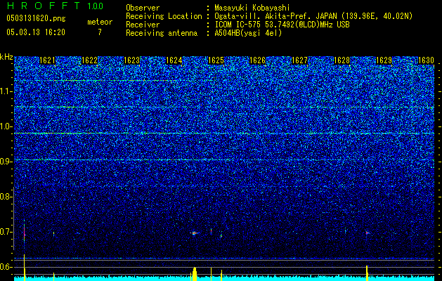Click the 1623 time marker
442x281 pixels.
pos(131,60)
